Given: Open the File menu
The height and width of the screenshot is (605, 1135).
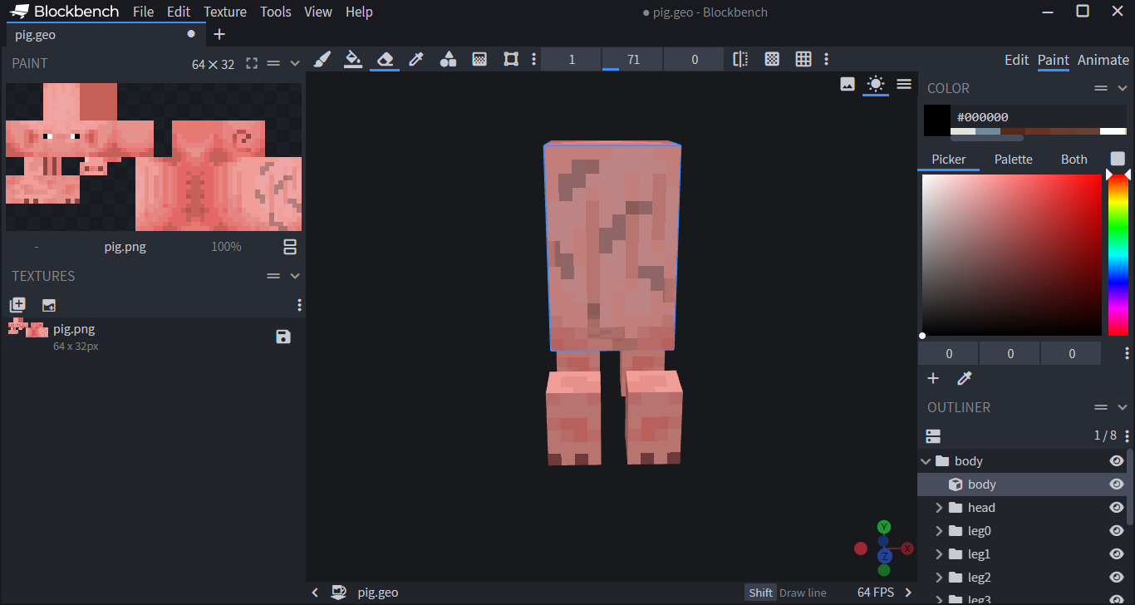Looking at the screenshot, I should 143,12.
